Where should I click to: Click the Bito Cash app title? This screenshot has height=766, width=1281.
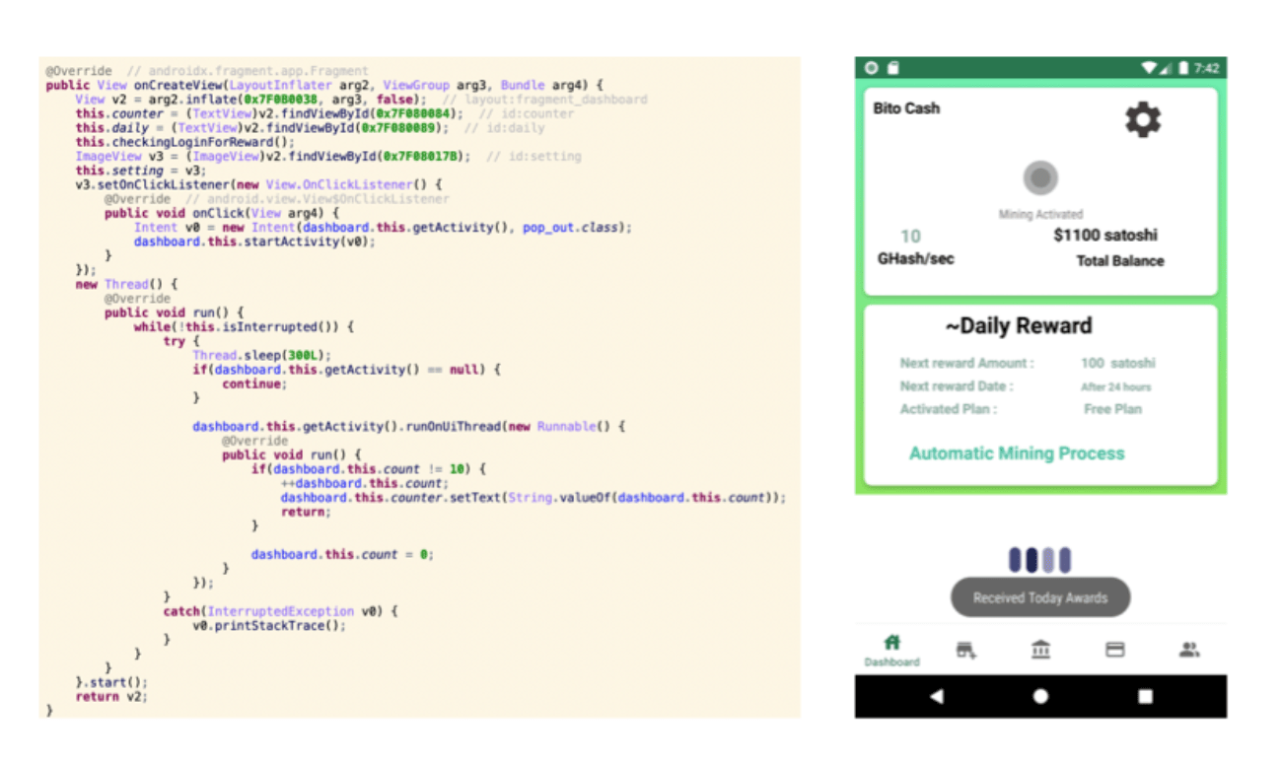(906, 108)
